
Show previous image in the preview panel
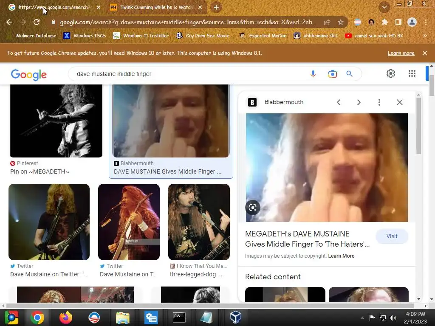click(339, 102)
